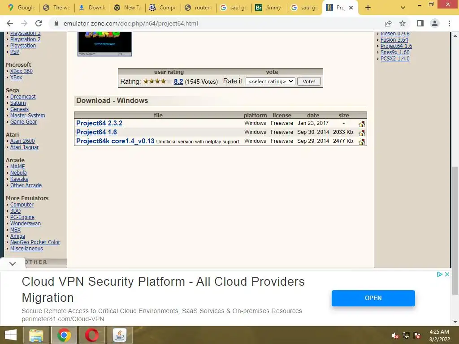Open the Chrome three-dot menu
This screenshot has width=459, height=344.
click(449, 23)
